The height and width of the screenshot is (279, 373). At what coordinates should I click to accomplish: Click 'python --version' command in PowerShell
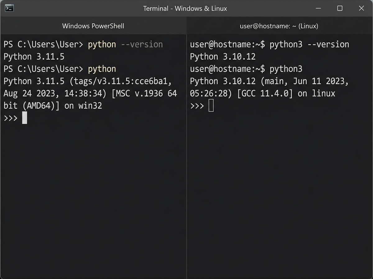(x=125, y=45)
